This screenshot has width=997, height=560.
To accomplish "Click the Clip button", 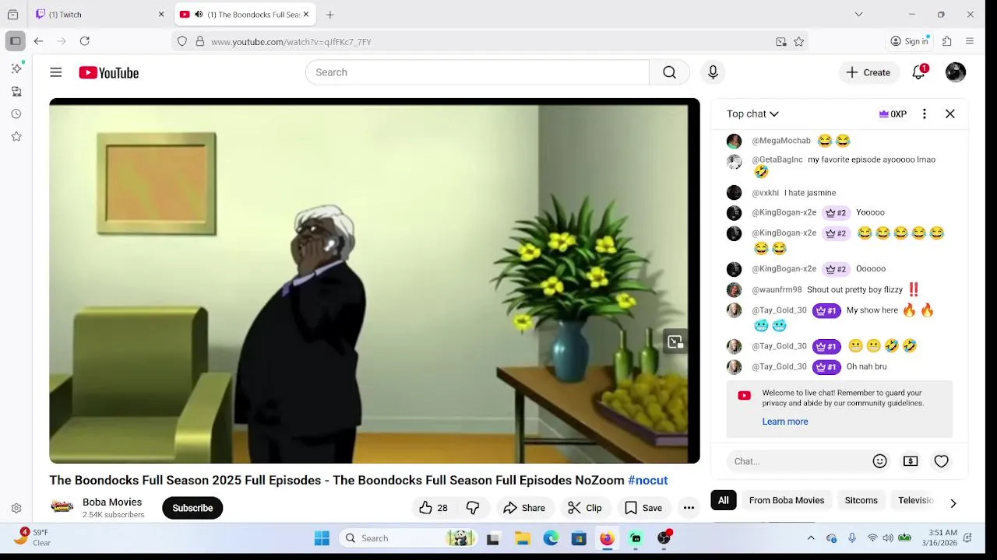I will 585,508.
